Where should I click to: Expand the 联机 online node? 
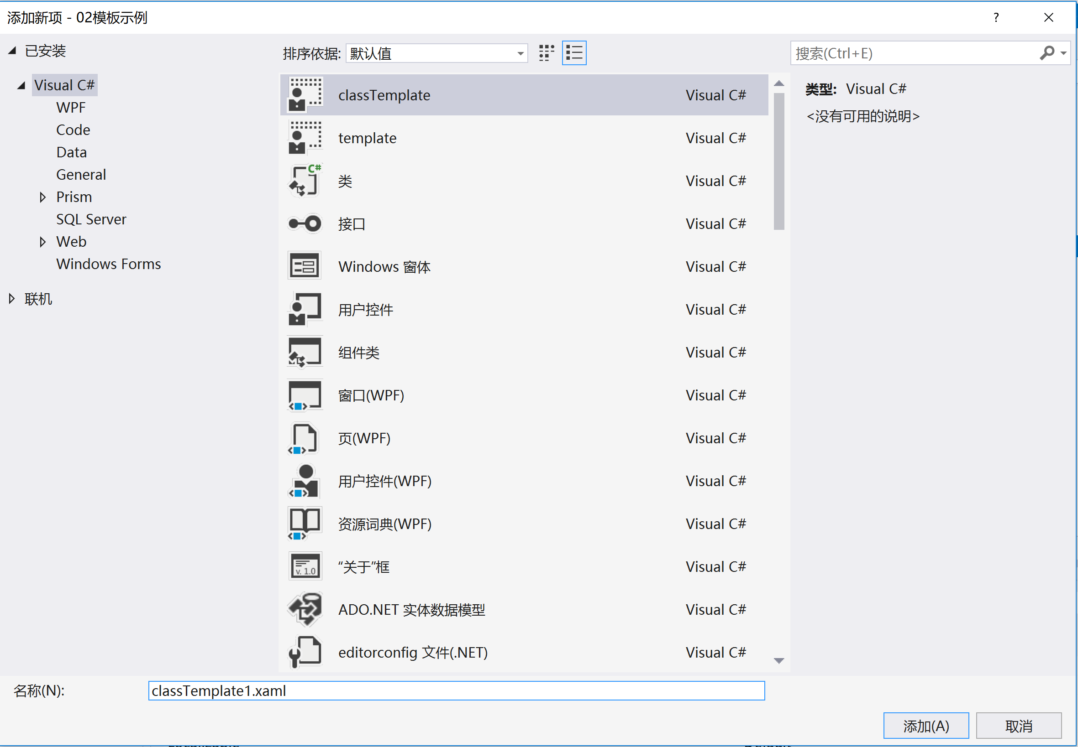pos(12,299)
